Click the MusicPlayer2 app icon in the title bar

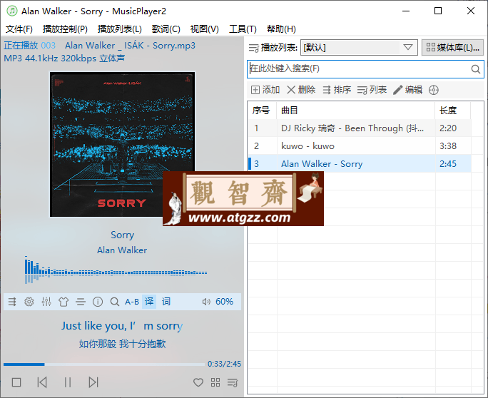[12, 11]
